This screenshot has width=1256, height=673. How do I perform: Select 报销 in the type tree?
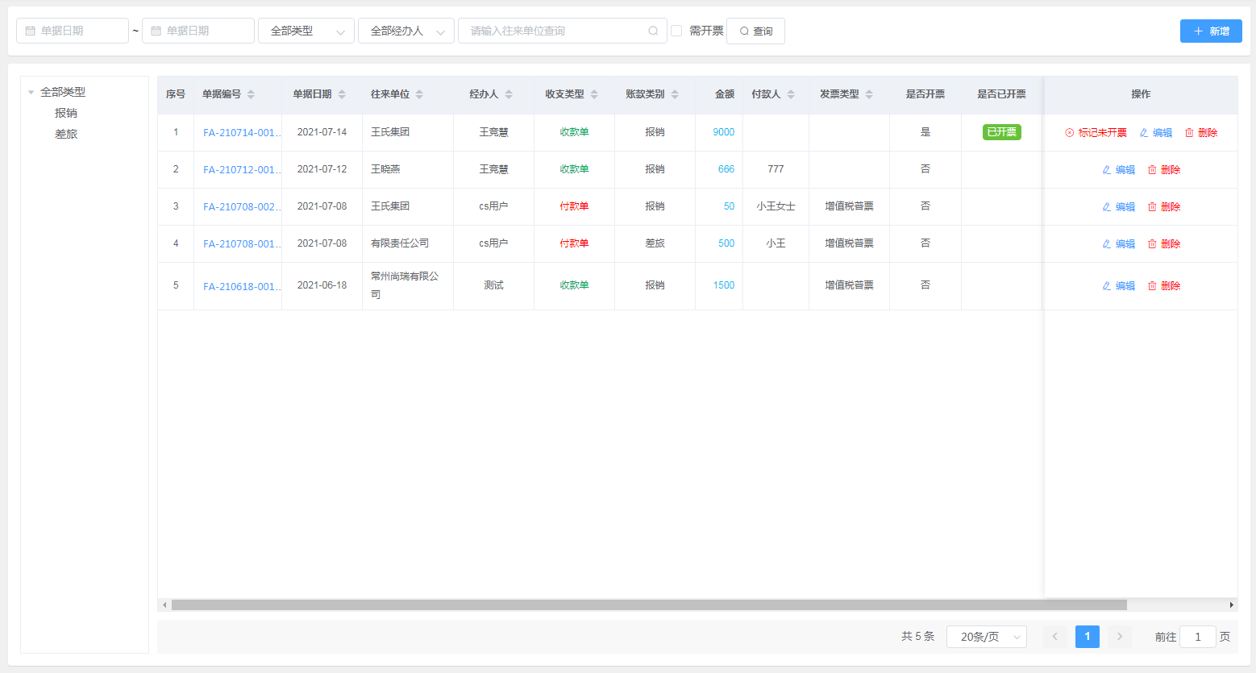66,113
